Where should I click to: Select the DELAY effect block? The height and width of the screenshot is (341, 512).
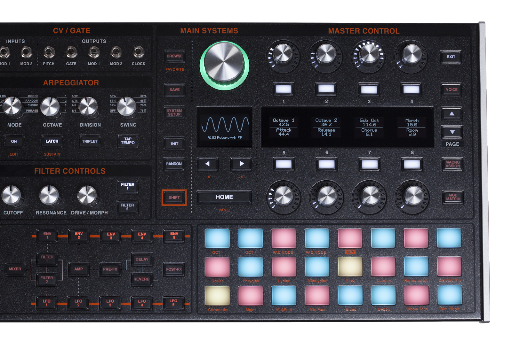click(142, 259)
